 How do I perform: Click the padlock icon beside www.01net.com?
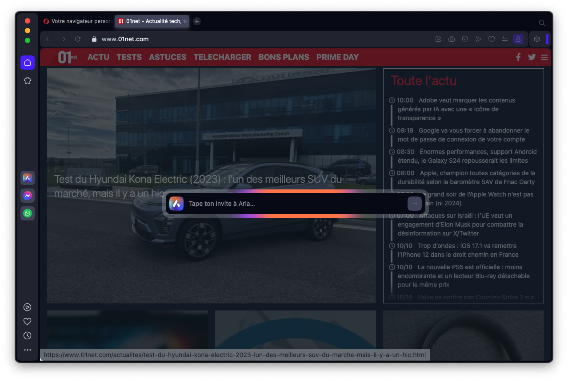pos(94,39)
